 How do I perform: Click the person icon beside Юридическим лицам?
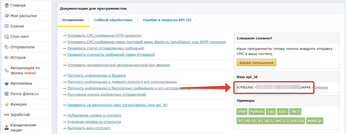(x=7, y=128)
